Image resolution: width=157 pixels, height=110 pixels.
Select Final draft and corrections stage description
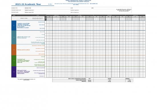point(23,61)
